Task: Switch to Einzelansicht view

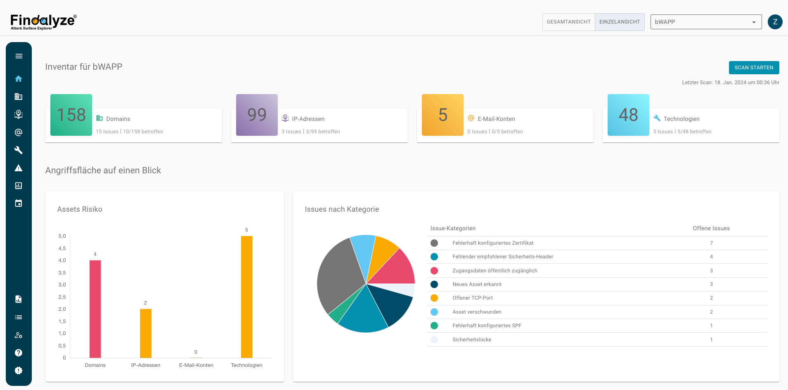Action: click(619, 22)
